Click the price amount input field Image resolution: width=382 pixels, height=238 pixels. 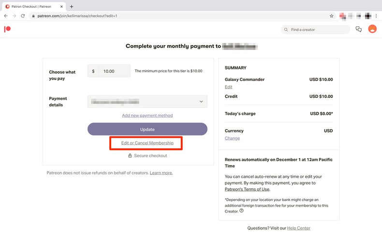[x=114, y=71]
